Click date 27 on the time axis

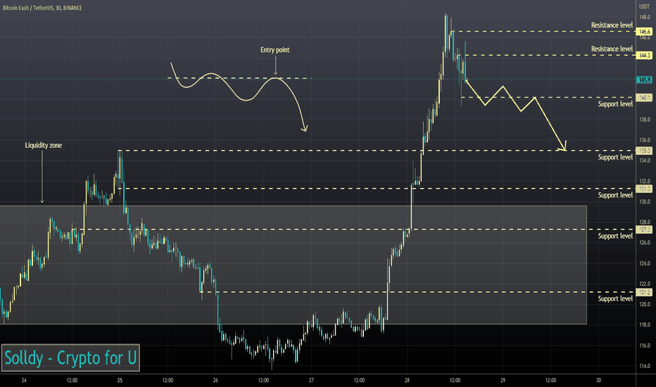[311, 380]
